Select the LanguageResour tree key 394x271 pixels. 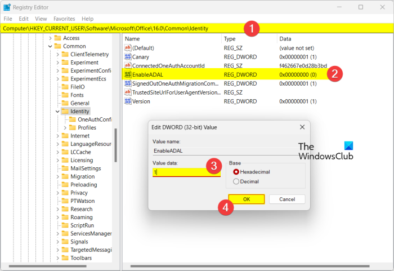click(91, 144)
